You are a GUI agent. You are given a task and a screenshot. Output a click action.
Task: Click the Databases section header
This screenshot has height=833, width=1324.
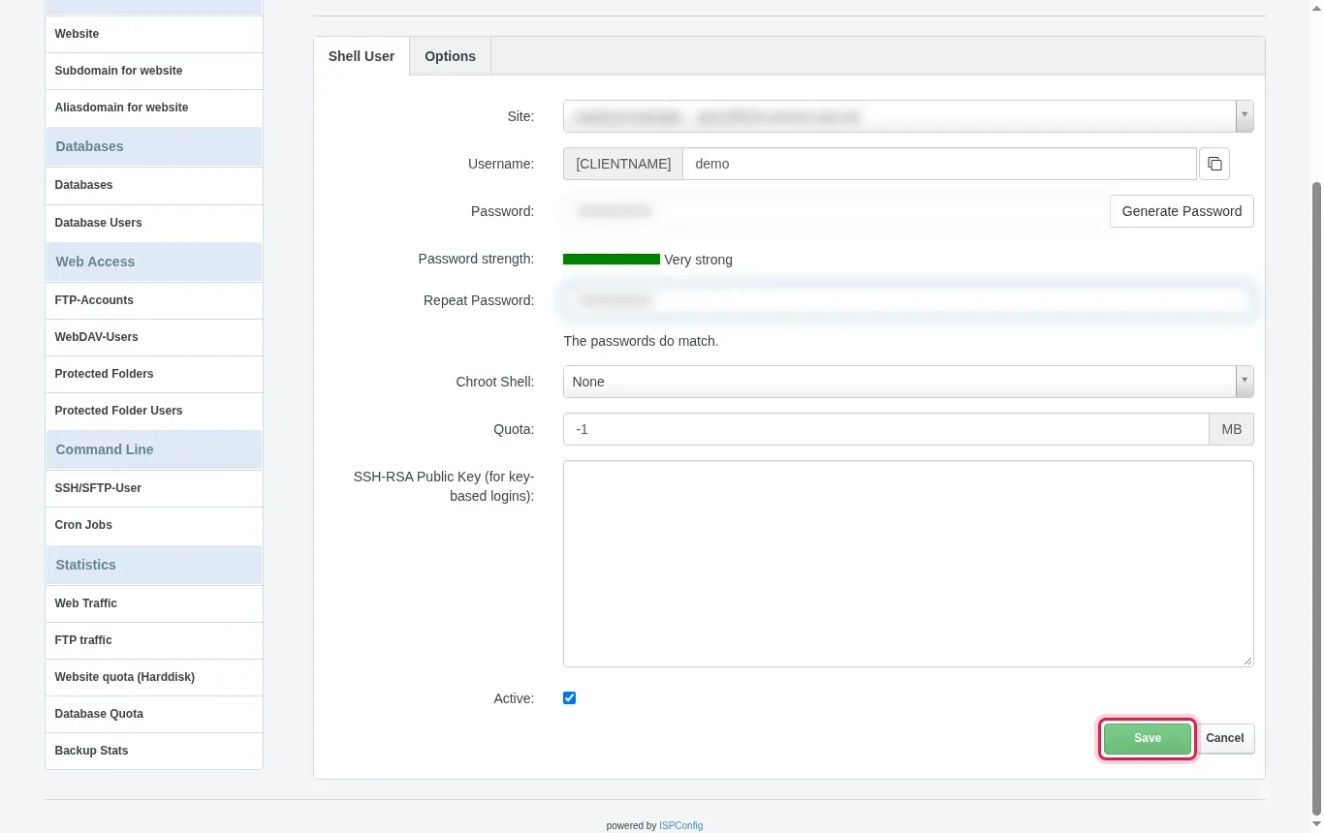click(154, 146)
